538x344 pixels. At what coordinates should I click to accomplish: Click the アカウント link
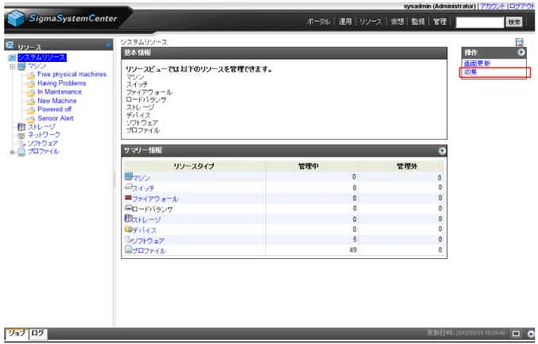(493, 6)
